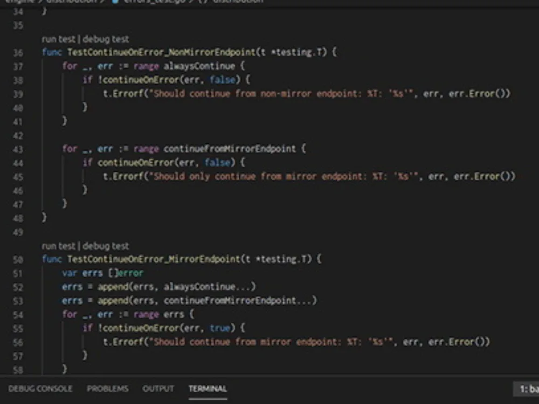
Task: Select the DEBUG CONSOLE tab
Action: point(40,388)
